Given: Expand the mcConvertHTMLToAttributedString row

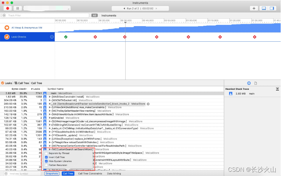Looking at the screenshot, I should click(50, 125).
